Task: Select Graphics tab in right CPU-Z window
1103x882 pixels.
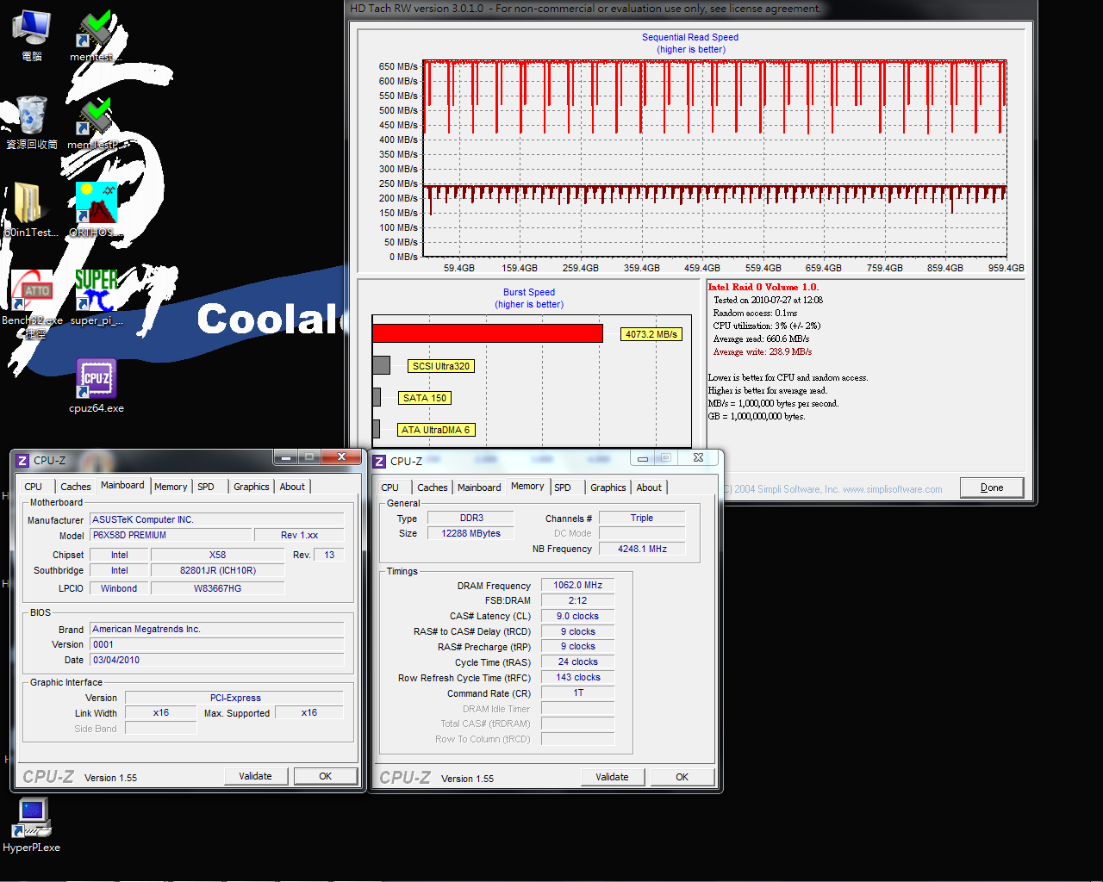Action: (608, 488)
